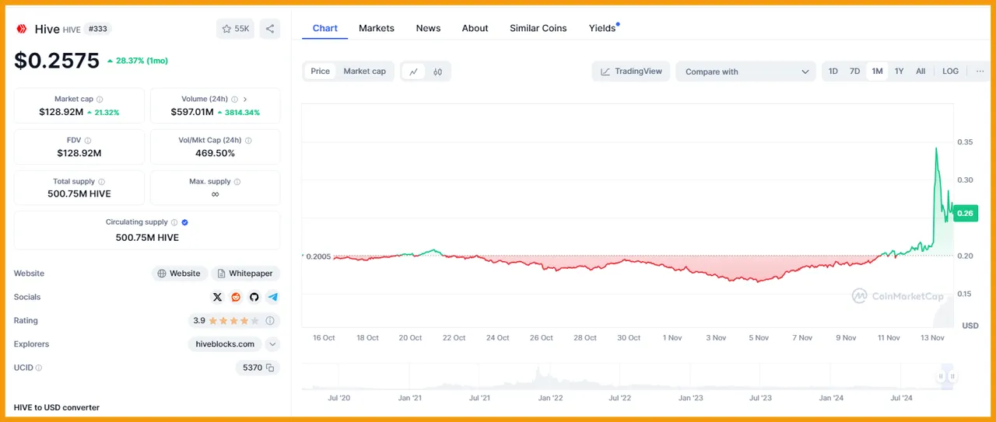Open the TradingView chart button
This screenshot has height=422, width=996.
pyautogui.click(x=631, y=71)
